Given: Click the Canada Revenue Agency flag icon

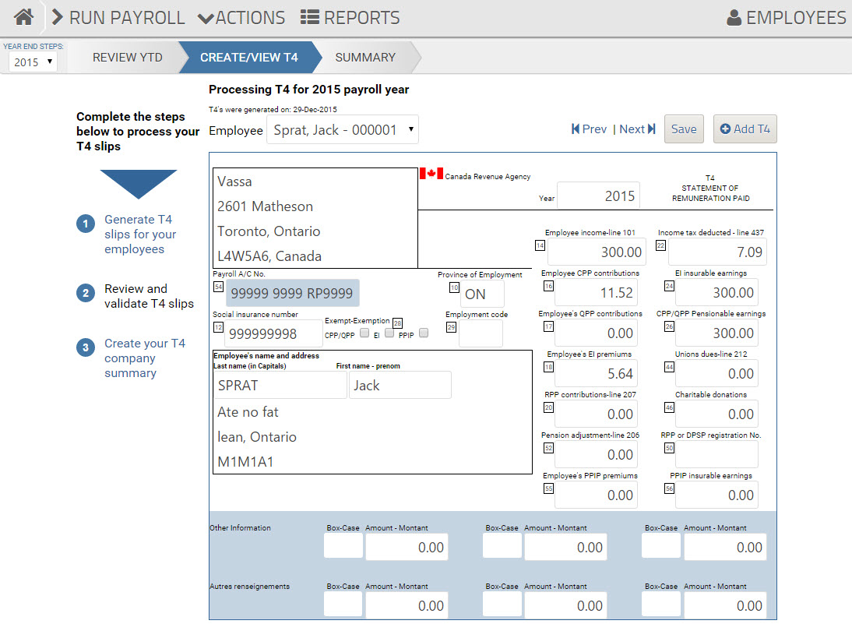Looking at the screenshot, I should (431, 173).
